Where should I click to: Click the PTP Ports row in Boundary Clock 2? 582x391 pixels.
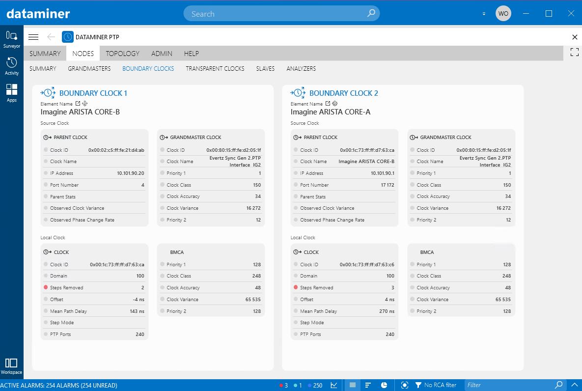344,334
